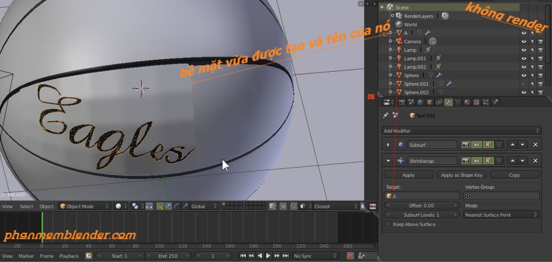The height and width of the screenshot is (262, 552).
Task: Toggle Shrinkwrap modifier render camera button
Action: [x=466, y=161]
